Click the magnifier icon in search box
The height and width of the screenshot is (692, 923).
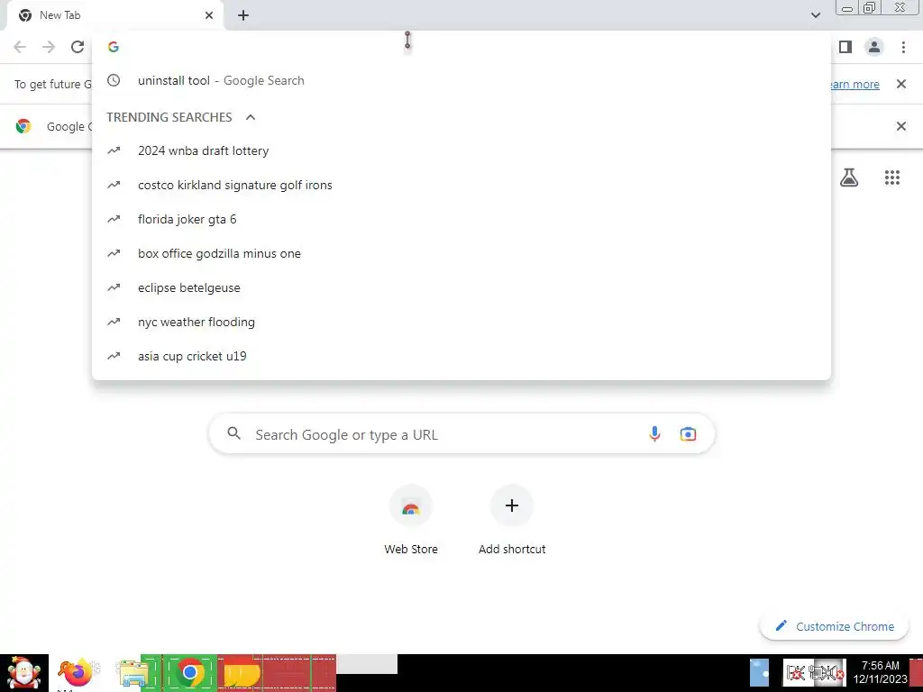233,433
